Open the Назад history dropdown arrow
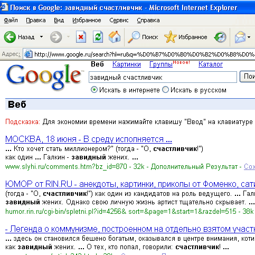 41,37
